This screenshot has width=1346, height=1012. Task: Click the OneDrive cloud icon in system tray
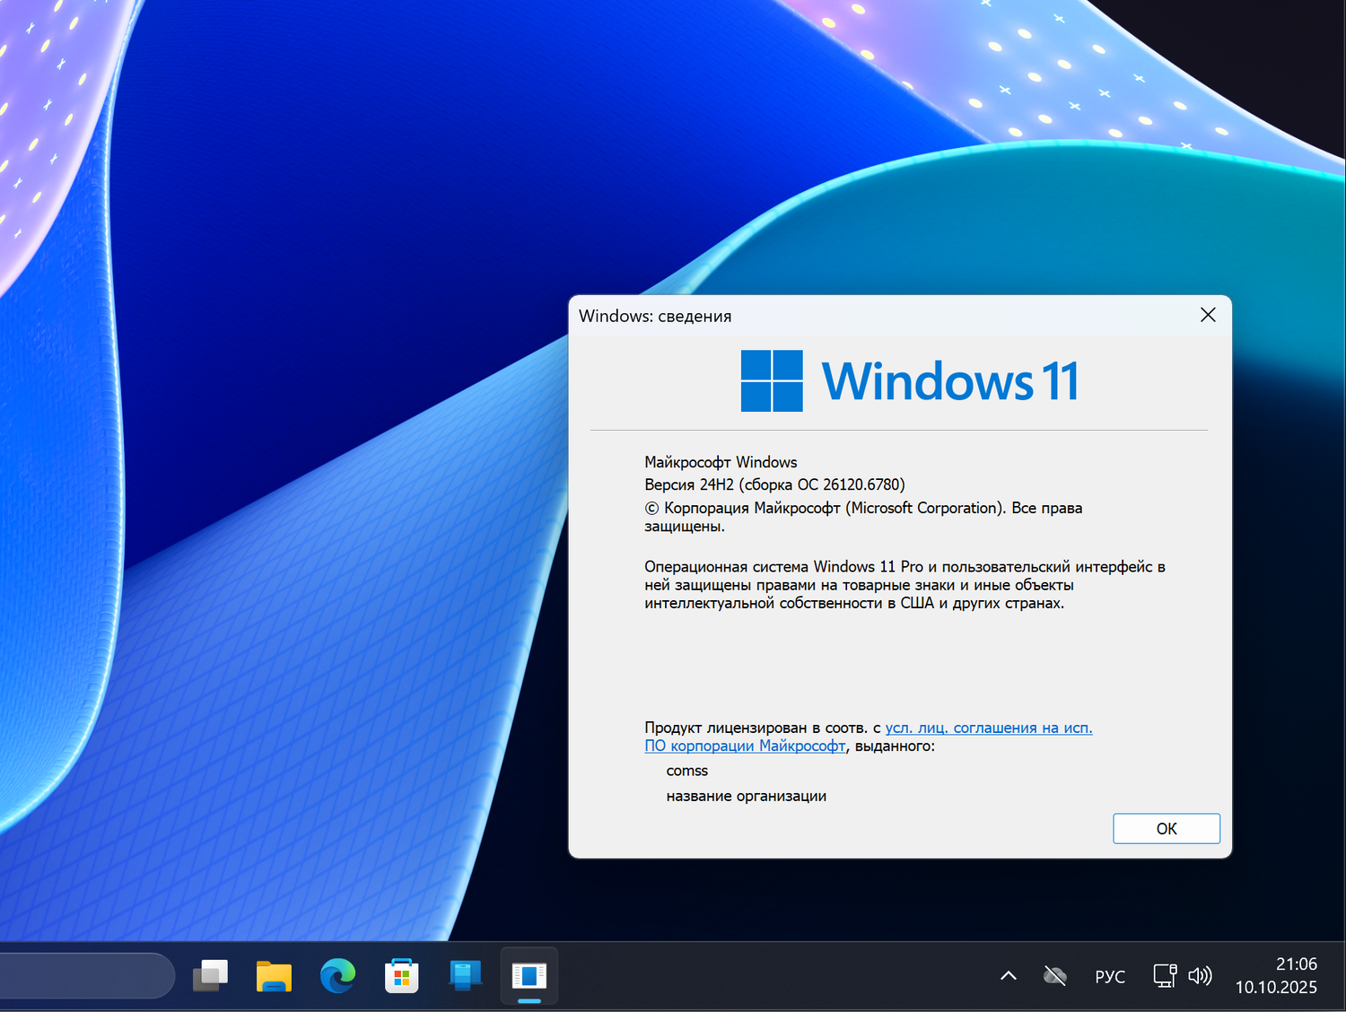pyautogui.click(x=1054, y=975)
